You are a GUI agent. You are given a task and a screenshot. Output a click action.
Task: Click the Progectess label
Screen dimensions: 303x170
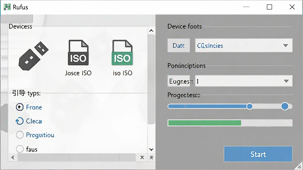point(183,95)
